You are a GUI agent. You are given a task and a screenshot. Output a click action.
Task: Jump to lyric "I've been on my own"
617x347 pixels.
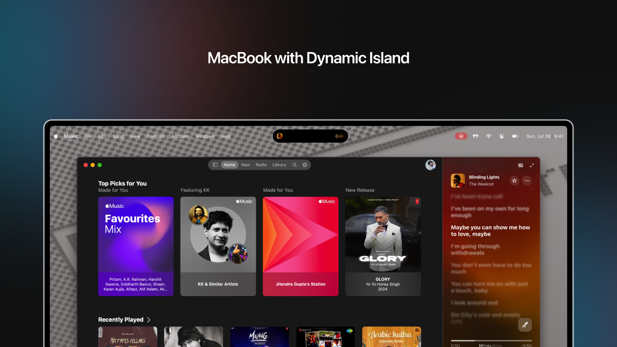point(490,212)
